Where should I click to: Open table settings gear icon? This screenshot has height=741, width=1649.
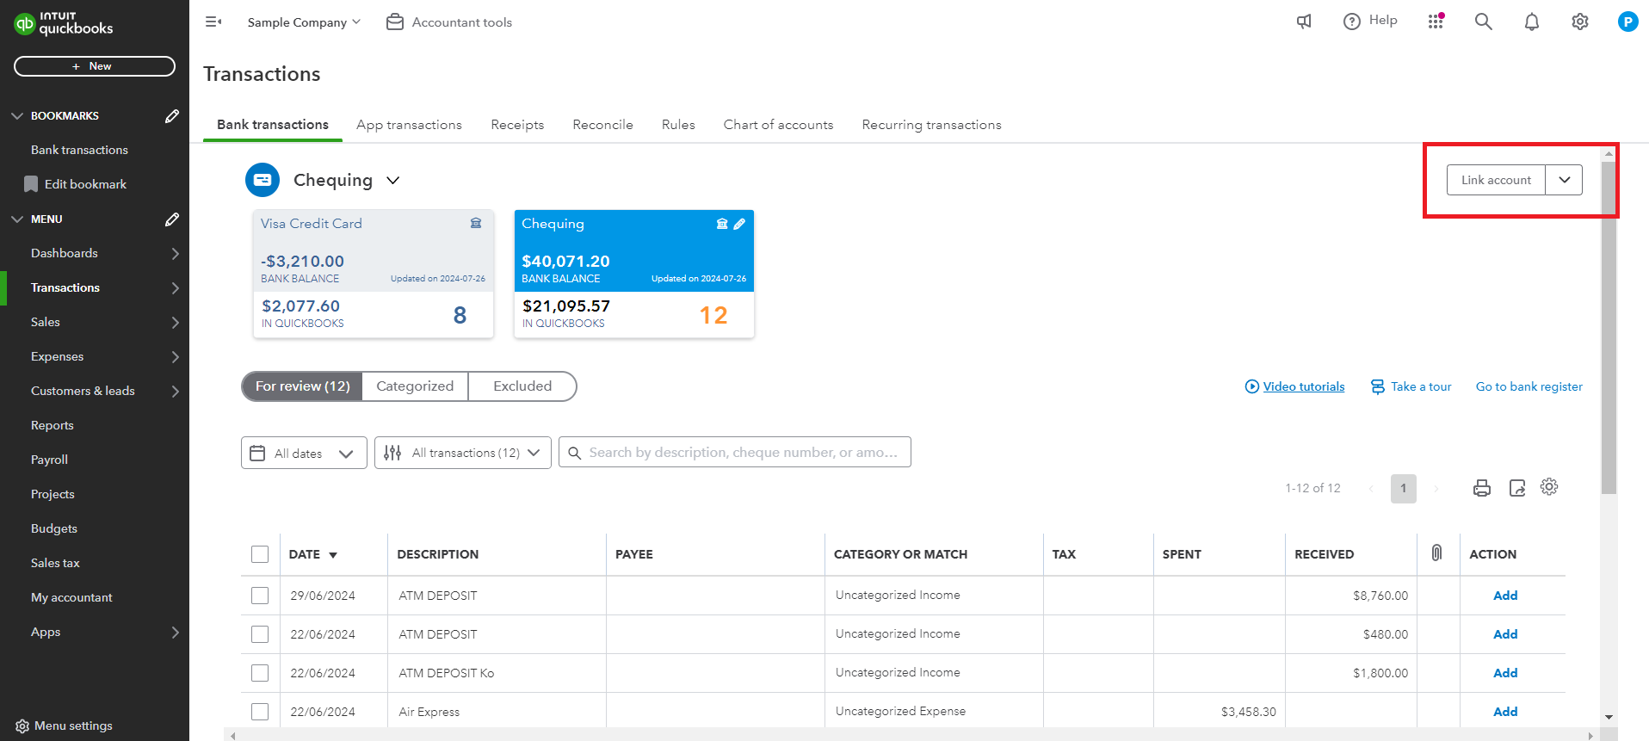pos(1549,487)
